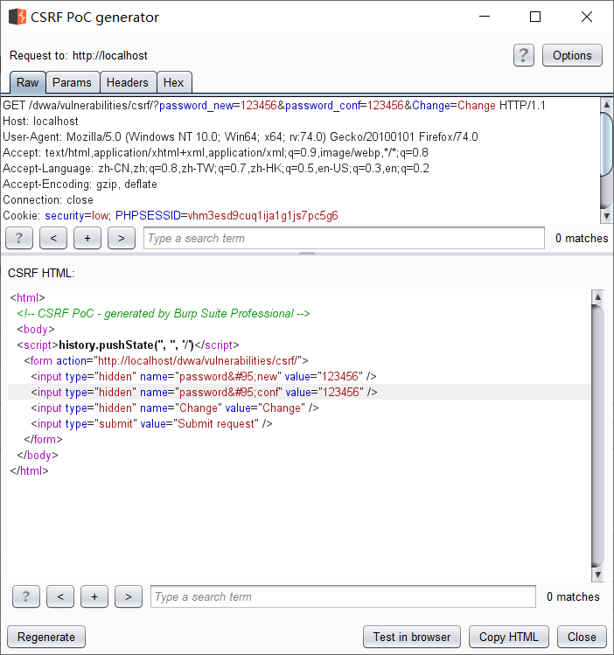Viewport: 614px width, 655px height.
Task: Click the password&#95;conf hidden input line
Action: 205,393
